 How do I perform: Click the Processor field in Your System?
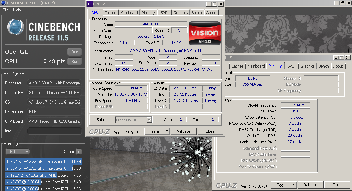[54, 83]
